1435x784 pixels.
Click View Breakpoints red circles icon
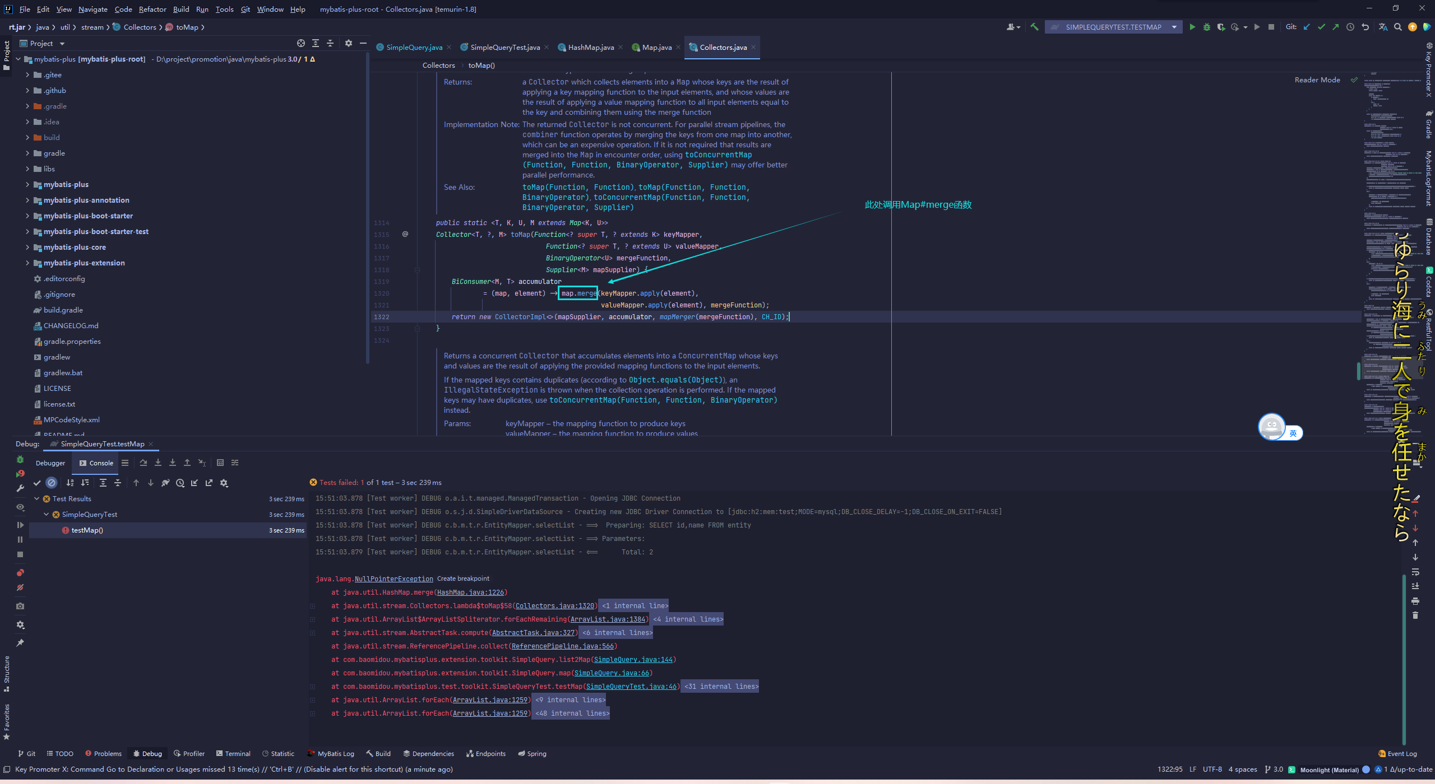pyautogui.click(x=20, y=572)
